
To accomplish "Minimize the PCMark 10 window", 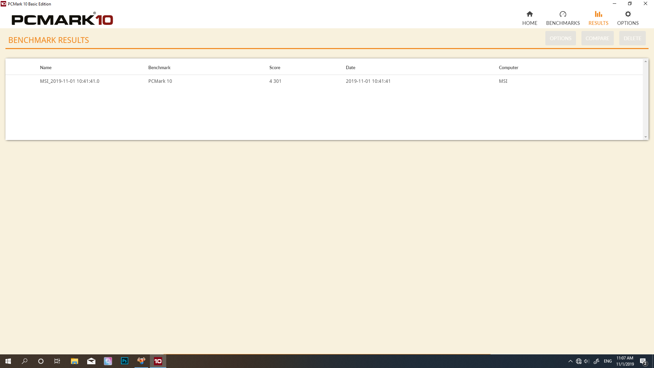I will 614,4.
